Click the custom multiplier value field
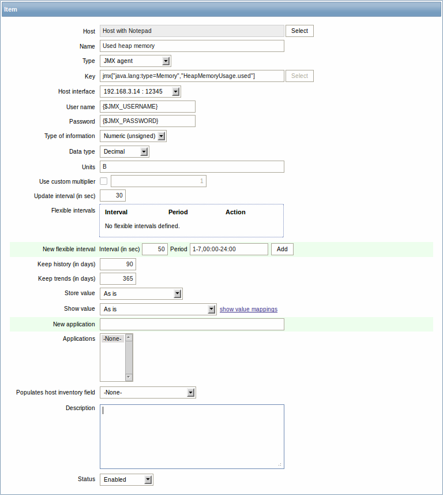The height and width of the screenshot is (495, 443). [x=159, y=181]
